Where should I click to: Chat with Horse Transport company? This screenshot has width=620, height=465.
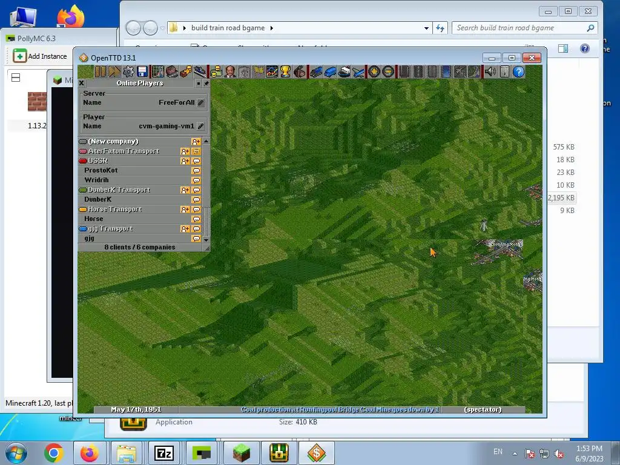pyautogui.click(x=196, y=209)
